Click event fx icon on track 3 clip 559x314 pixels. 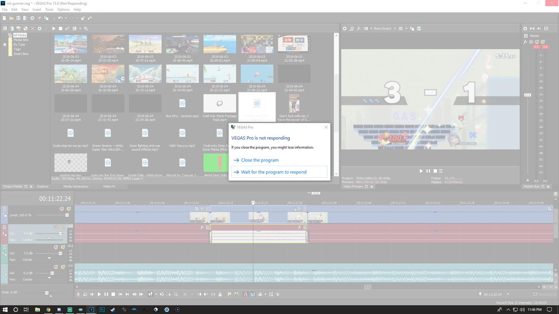tap(300, 227)
